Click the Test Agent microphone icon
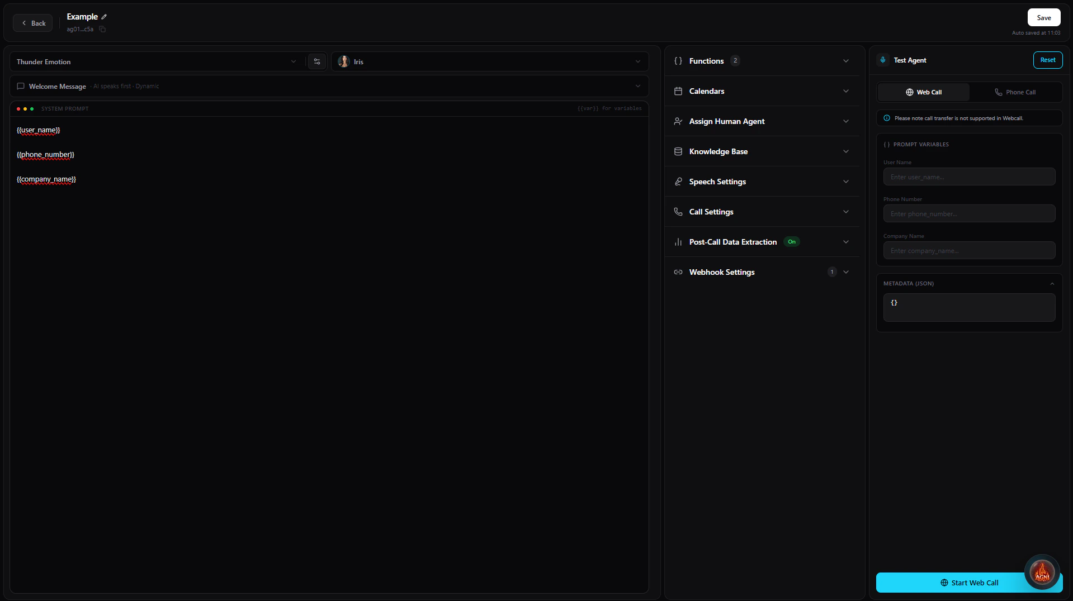Screen dimensions: 1073x601 883,60
